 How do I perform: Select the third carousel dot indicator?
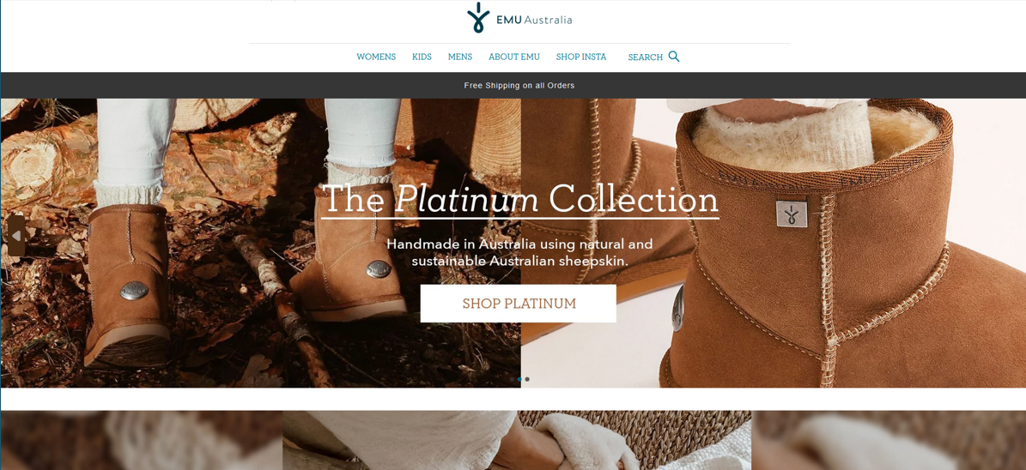[527, 379]
